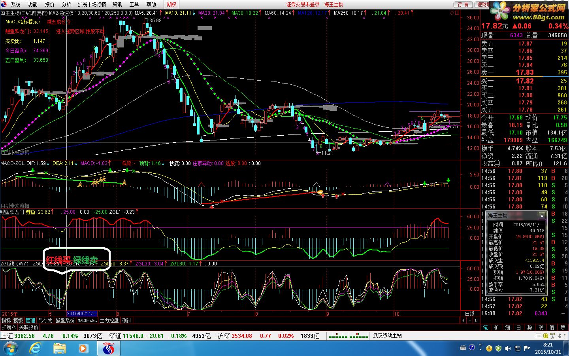
Task: Switch to the 操盘系统 indicator tab
Action: tap(65, 320)
